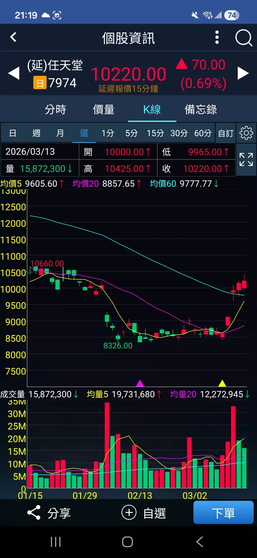
Task: Tap the low price 9965.00
Action: pyautogui.click(x=205, y=152)
